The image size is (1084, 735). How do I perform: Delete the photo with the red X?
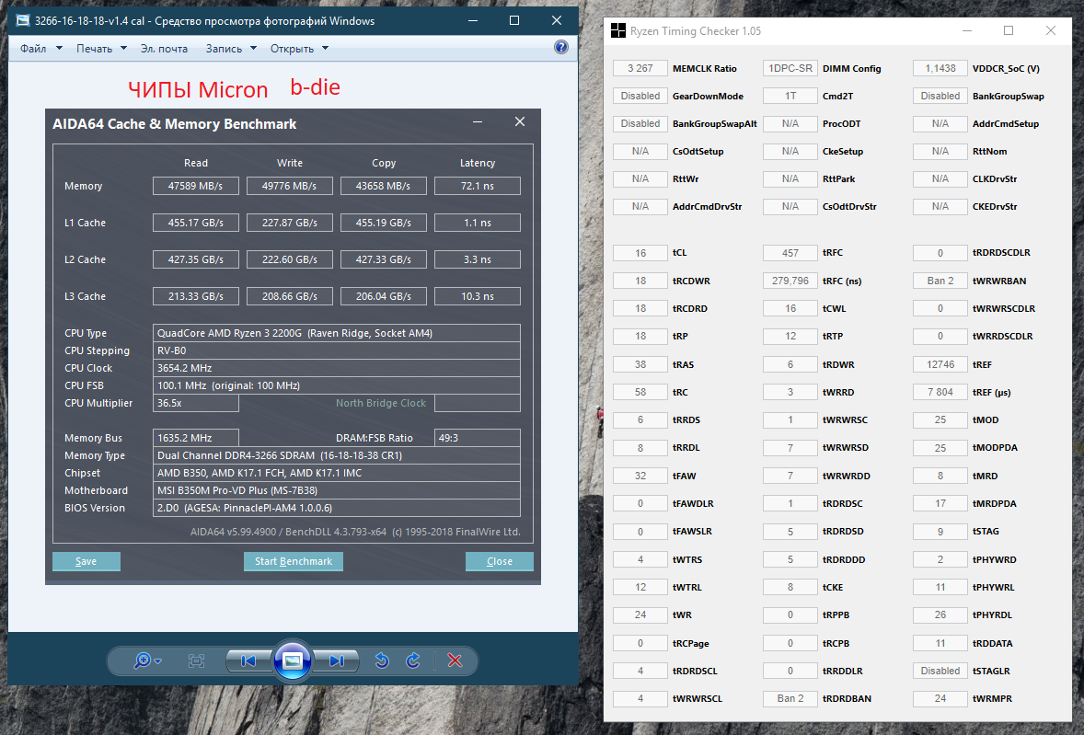[x=455, y=660]
